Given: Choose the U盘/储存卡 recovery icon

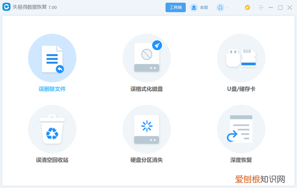Looking at the screenshot, I should point(241,58).
